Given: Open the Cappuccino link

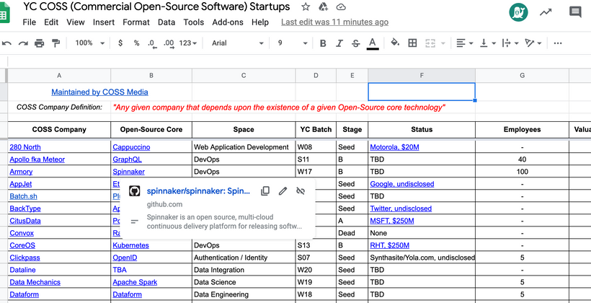Looking at the screenshot, I should (131, 147).
